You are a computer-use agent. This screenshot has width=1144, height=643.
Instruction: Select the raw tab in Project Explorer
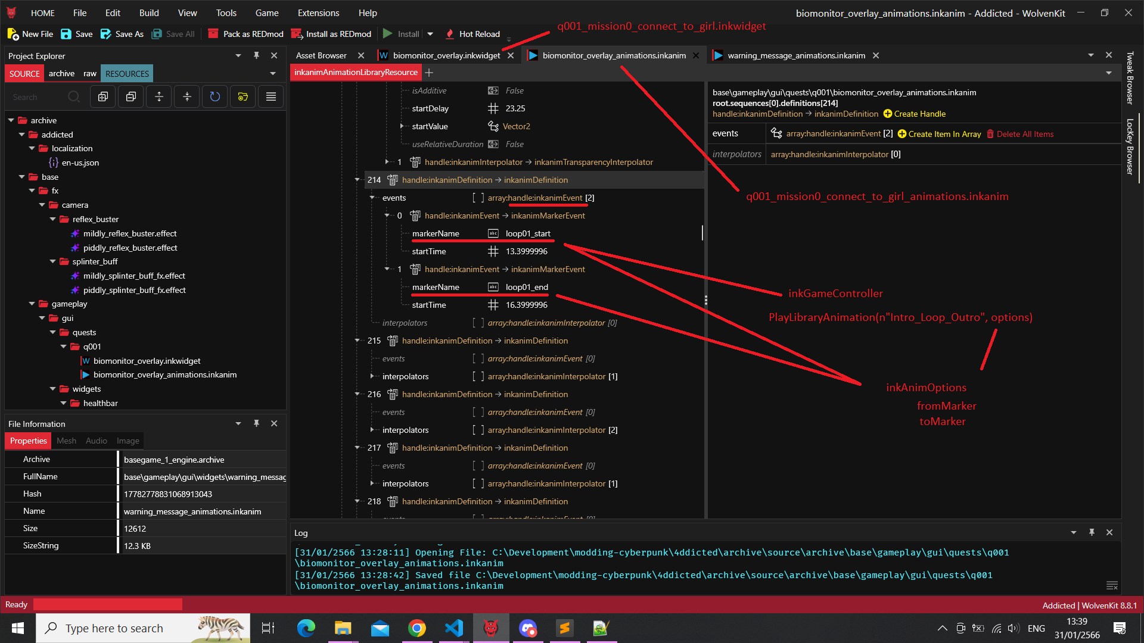pos(90,73)
